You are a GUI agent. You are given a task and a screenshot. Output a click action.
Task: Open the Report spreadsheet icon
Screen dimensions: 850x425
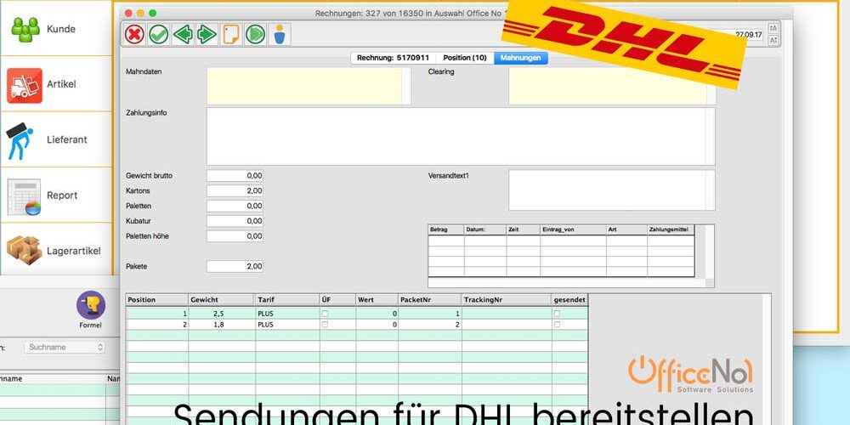[25, 197]
